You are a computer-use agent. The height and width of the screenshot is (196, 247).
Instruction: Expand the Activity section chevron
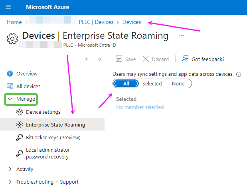[10, 169]
